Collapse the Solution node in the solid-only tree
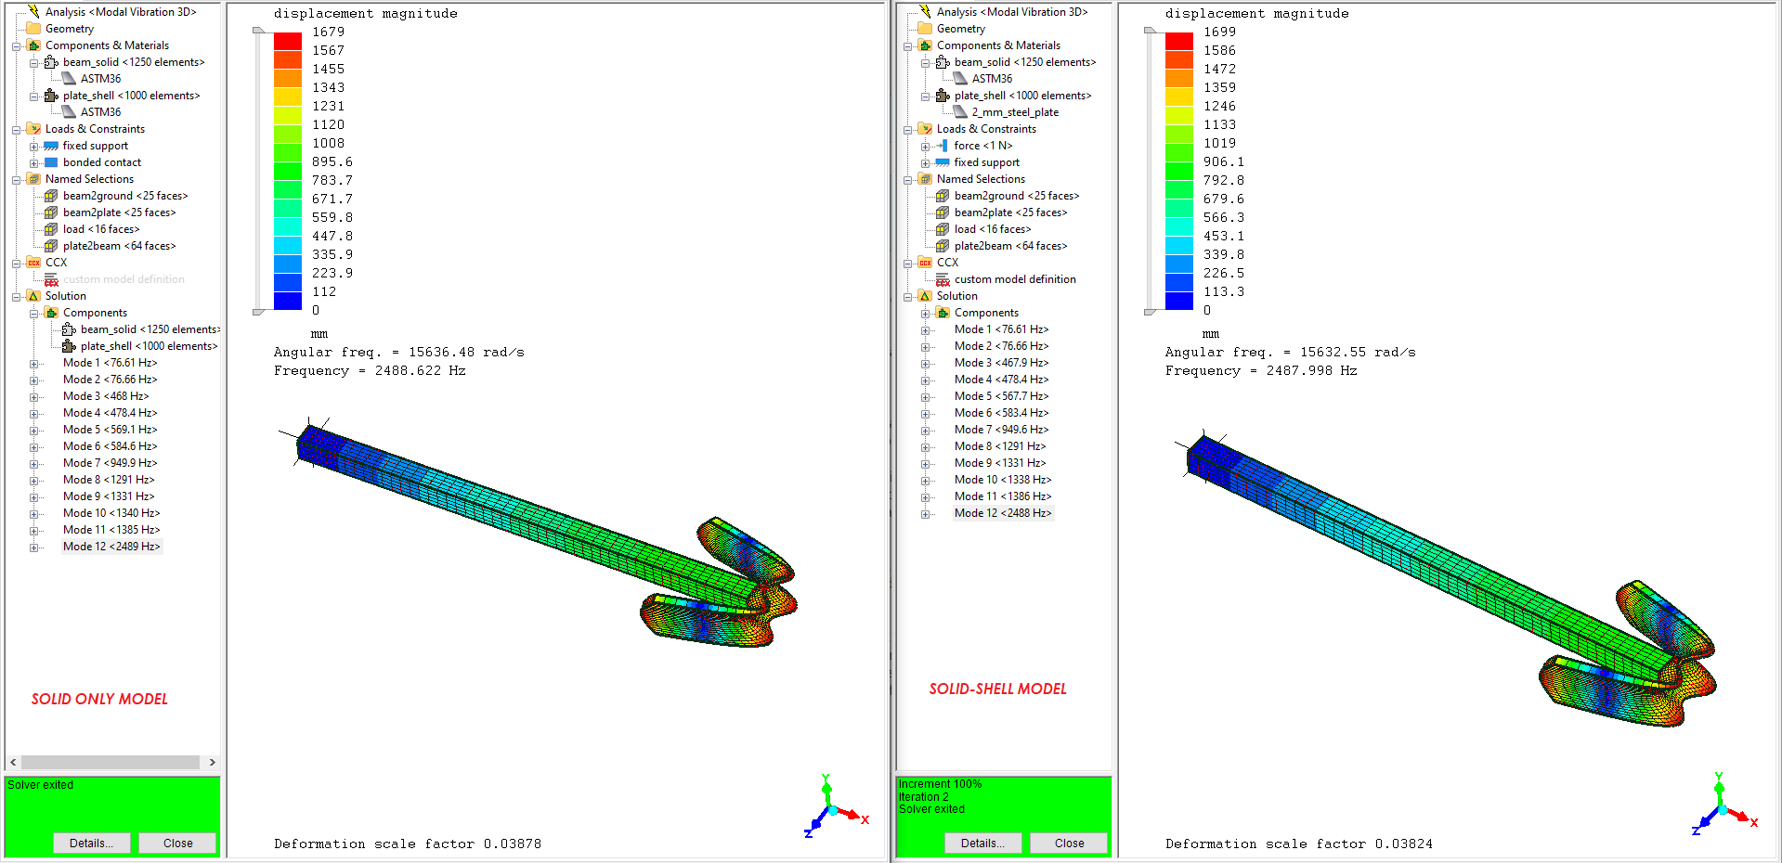This screenshot has width=1782, height=863. tap(16, 296)
